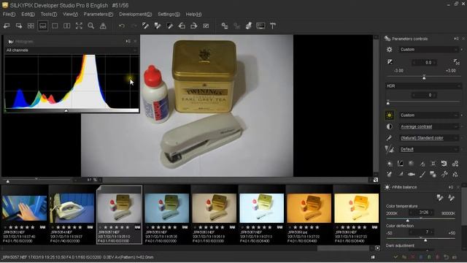The height and width of the screenshot is (263, 467).
Task: Adjust the exposure bias slider handle
Action: pyautogui.click(x=424, y=77)
